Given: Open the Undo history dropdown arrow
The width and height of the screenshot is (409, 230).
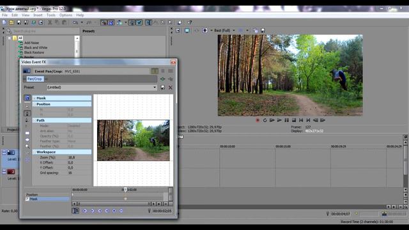Looking at the screenshot, I should (82, 23).
